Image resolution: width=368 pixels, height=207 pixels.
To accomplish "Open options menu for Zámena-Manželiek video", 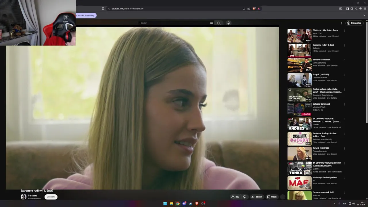I will pyautogui.click(x=344, y=60).
